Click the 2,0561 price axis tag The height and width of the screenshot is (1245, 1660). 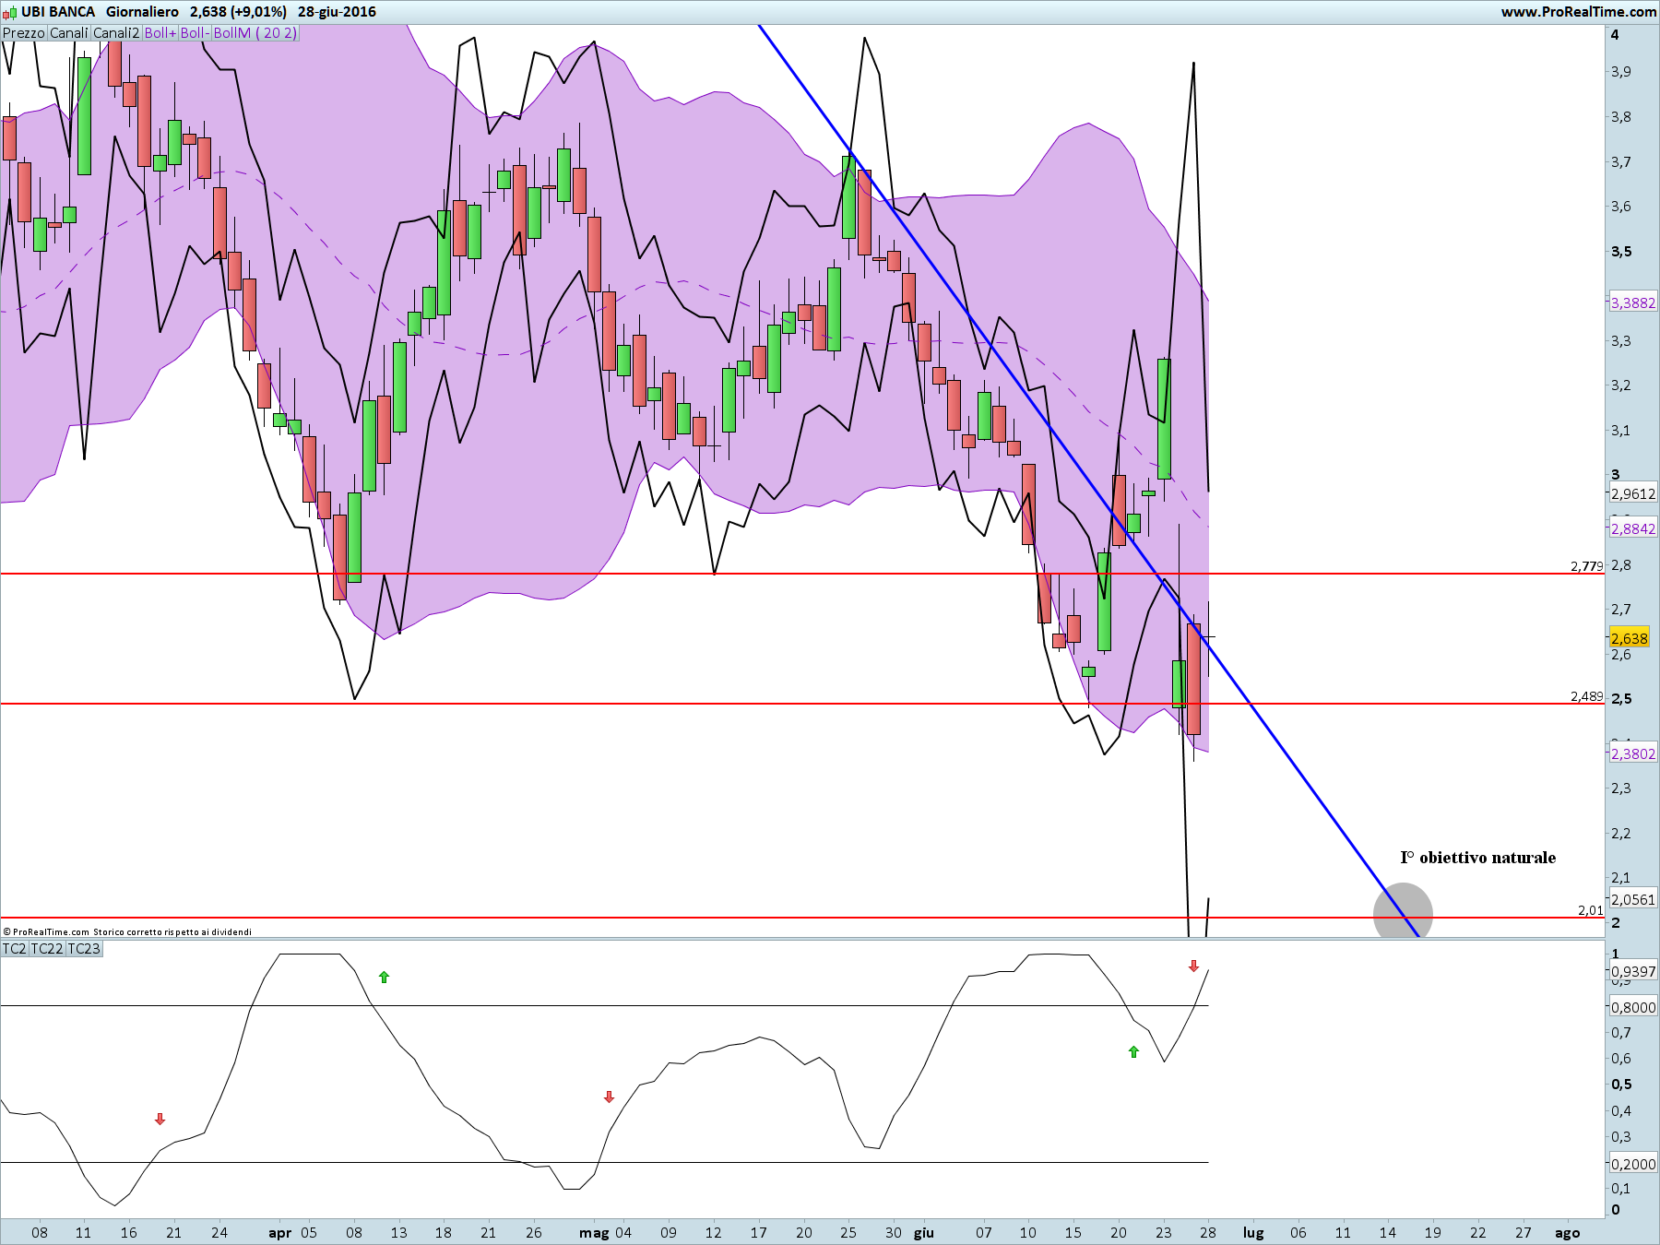click(1633, 899)
